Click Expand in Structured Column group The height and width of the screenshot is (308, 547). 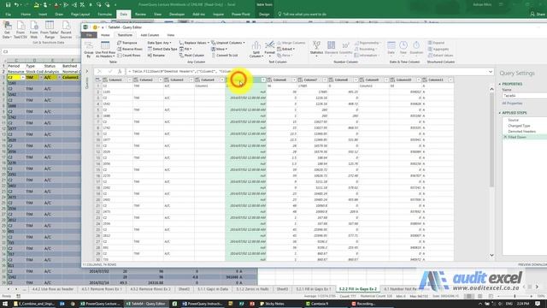pyautogui.click(x=436, y=43)
